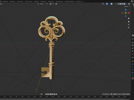Open the Sculpting workspace tab

pyautogui.click(x=12, y=1)
